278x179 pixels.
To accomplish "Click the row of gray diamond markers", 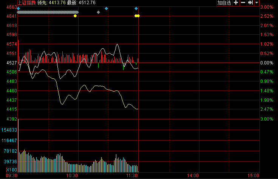I will [47, 12].
